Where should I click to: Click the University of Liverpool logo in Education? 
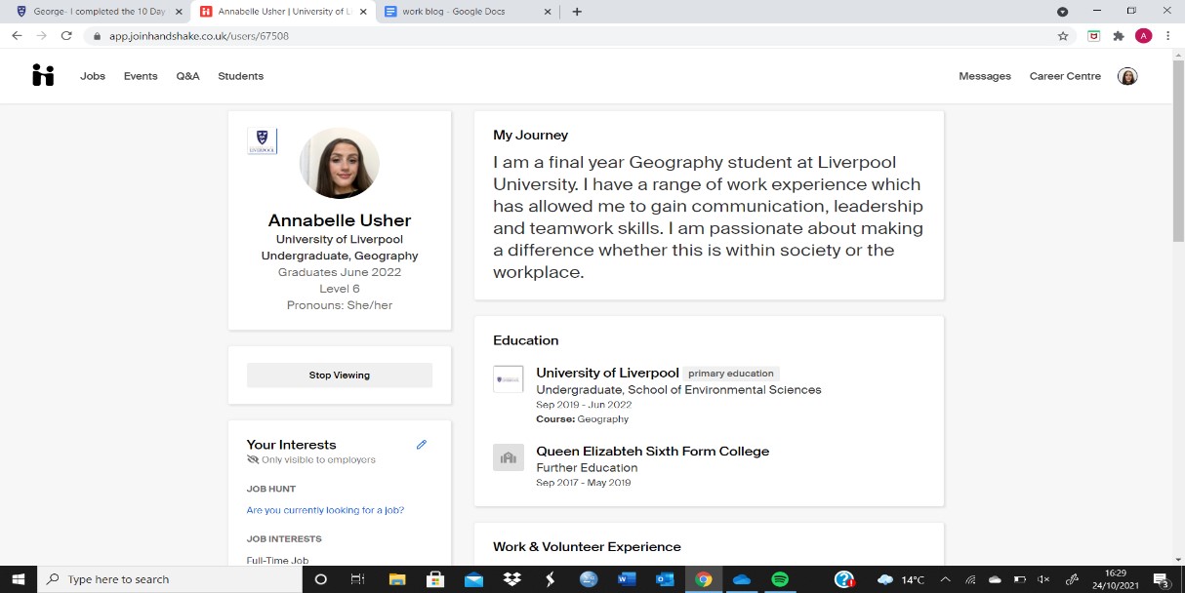[509, 379]
